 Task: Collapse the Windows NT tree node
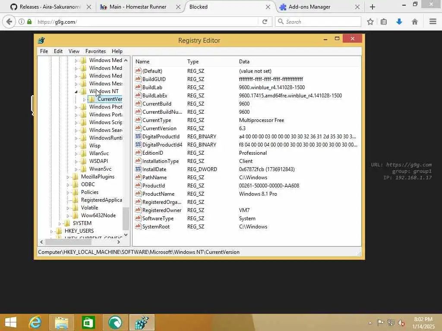(76, 91)
